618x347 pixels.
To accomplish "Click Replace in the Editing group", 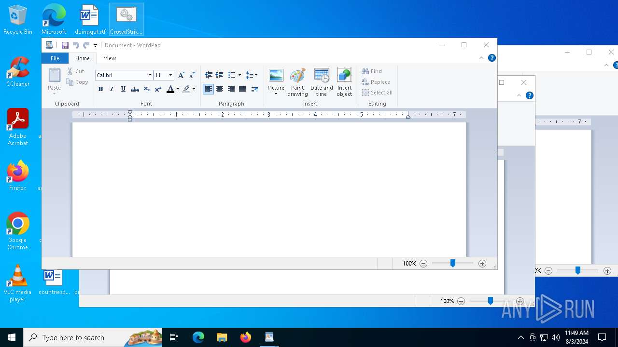I will [376, 82].
